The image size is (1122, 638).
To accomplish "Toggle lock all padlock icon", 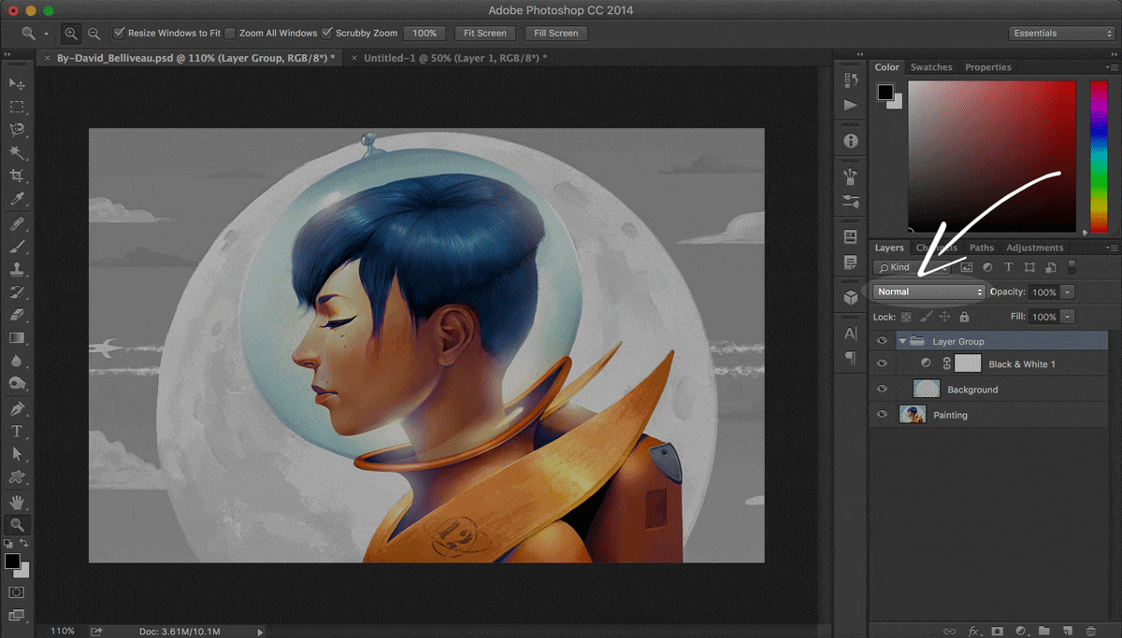I will click(964, 317).
